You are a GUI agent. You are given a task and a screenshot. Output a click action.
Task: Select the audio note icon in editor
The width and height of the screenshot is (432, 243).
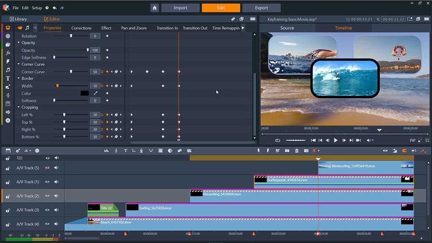27,28
